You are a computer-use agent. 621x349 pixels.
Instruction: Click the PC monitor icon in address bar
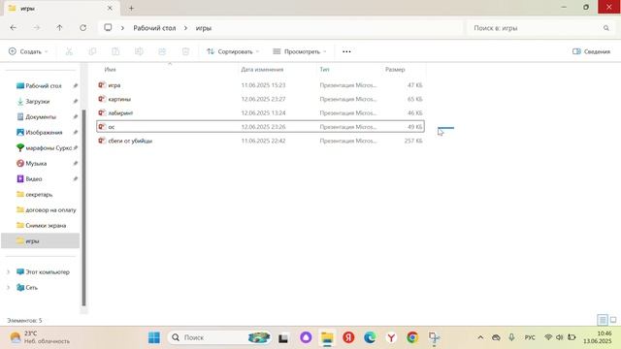click(x=108, y=28)
